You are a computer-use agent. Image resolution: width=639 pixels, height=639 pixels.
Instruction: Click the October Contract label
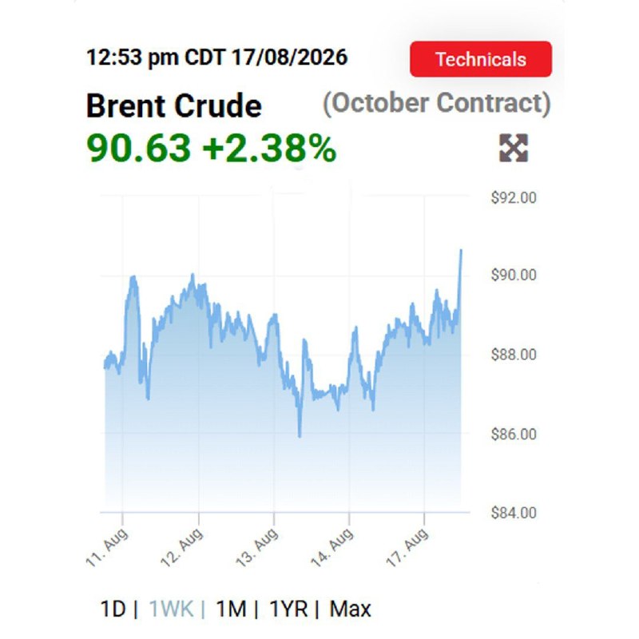tap(436, 104)
